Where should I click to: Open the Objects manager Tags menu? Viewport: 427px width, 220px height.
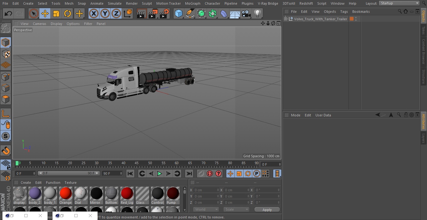[x=344, y=12]
